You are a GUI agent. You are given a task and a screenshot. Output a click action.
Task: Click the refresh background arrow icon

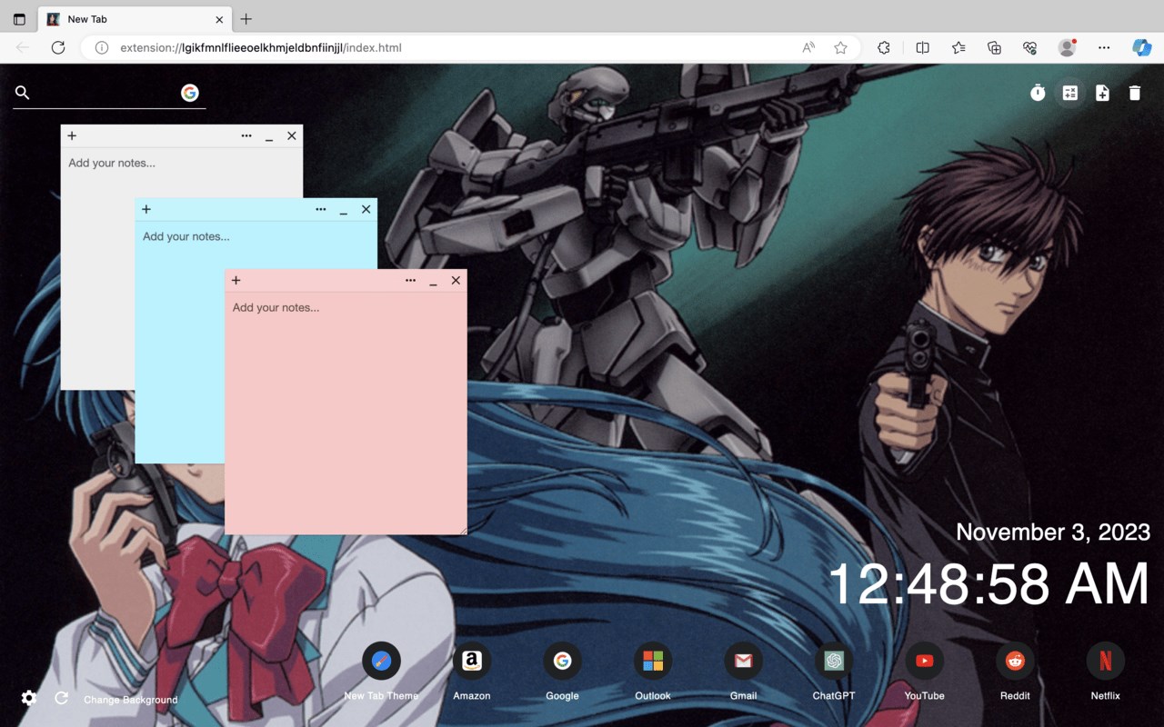pyautogui.click(x=62, y=698)
